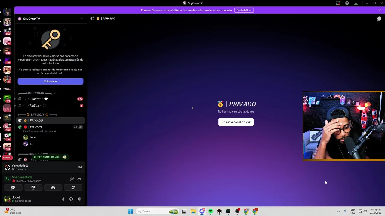Click the 2 EN CANAL DE VOZ pill

coord(51,157)
